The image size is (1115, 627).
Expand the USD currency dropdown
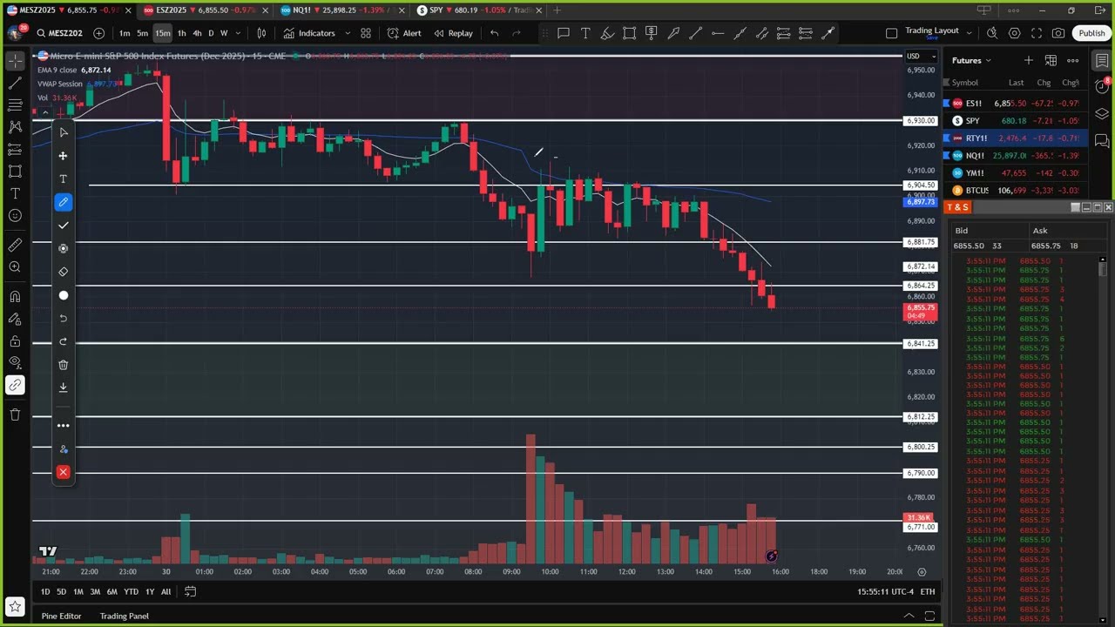[920, 57]
